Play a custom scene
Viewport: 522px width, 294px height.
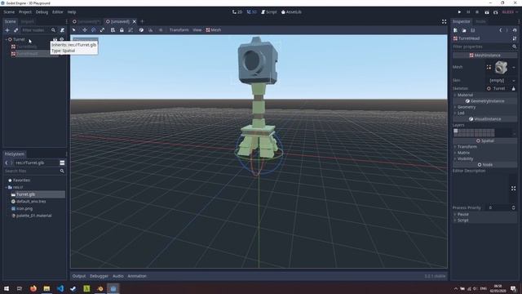tap(496, 12)
